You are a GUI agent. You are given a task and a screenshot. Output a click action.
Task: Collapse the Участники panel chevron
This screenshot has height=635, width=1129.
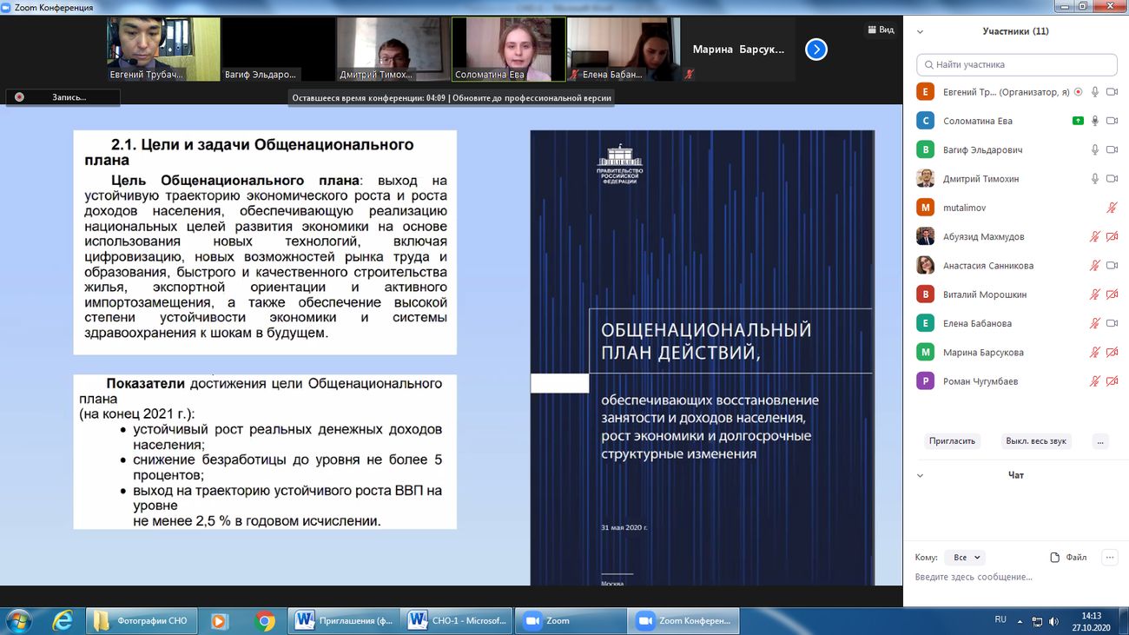point(920,32)
